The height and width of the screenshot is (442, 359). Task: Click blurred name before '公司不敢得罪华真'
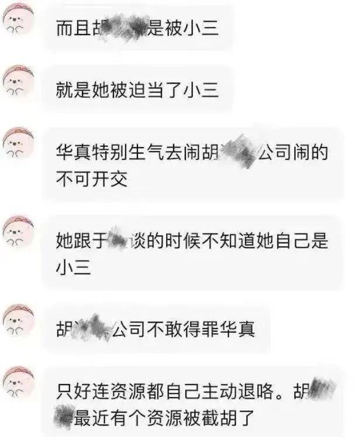coord(90,328)
